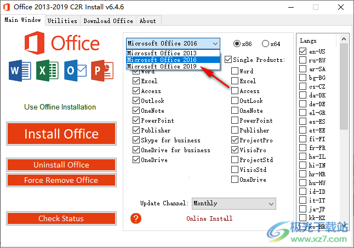Click the PowerPoint application logo icon
Screen dimensions: 354x248
[102, 71]
